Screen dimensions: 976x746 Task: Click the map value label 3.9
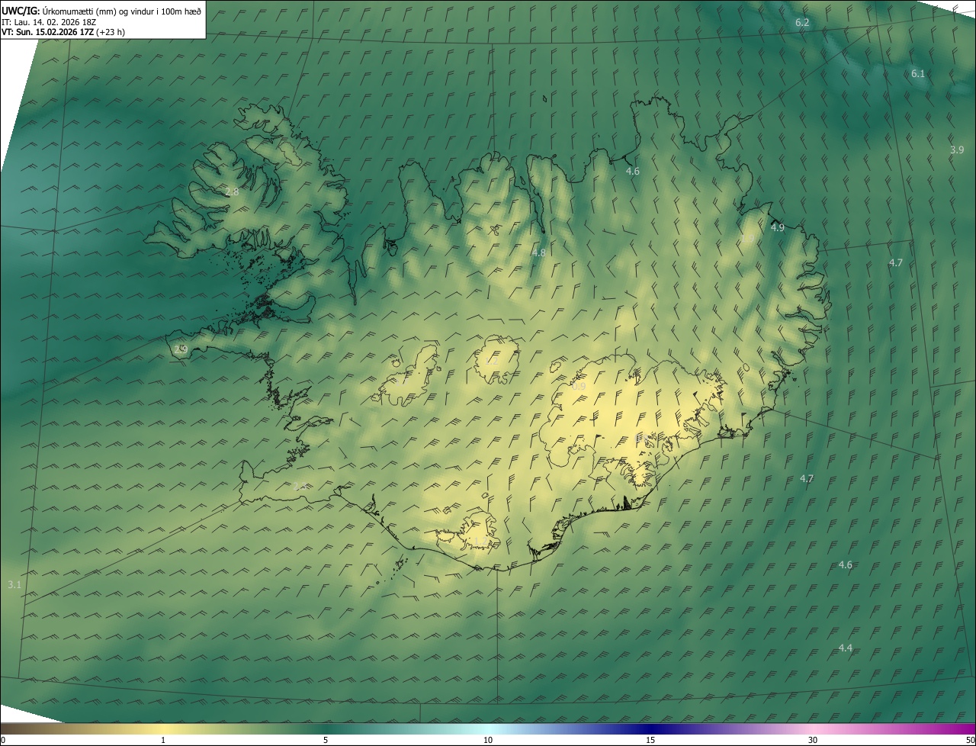tap(957, 150)
